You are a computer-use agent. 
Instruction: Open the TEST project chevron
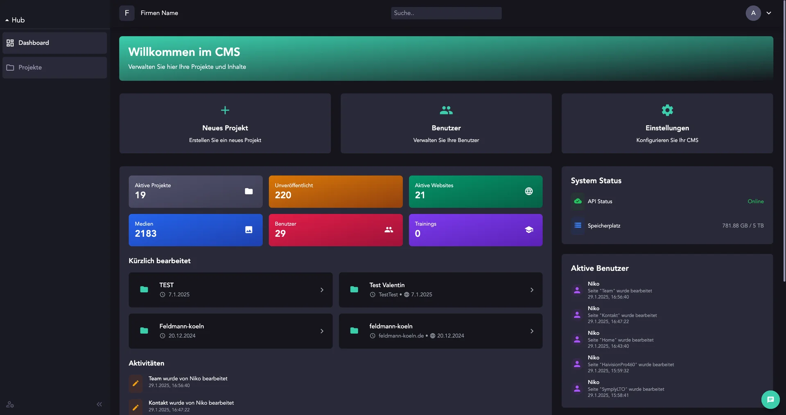[x=322, y=290]
